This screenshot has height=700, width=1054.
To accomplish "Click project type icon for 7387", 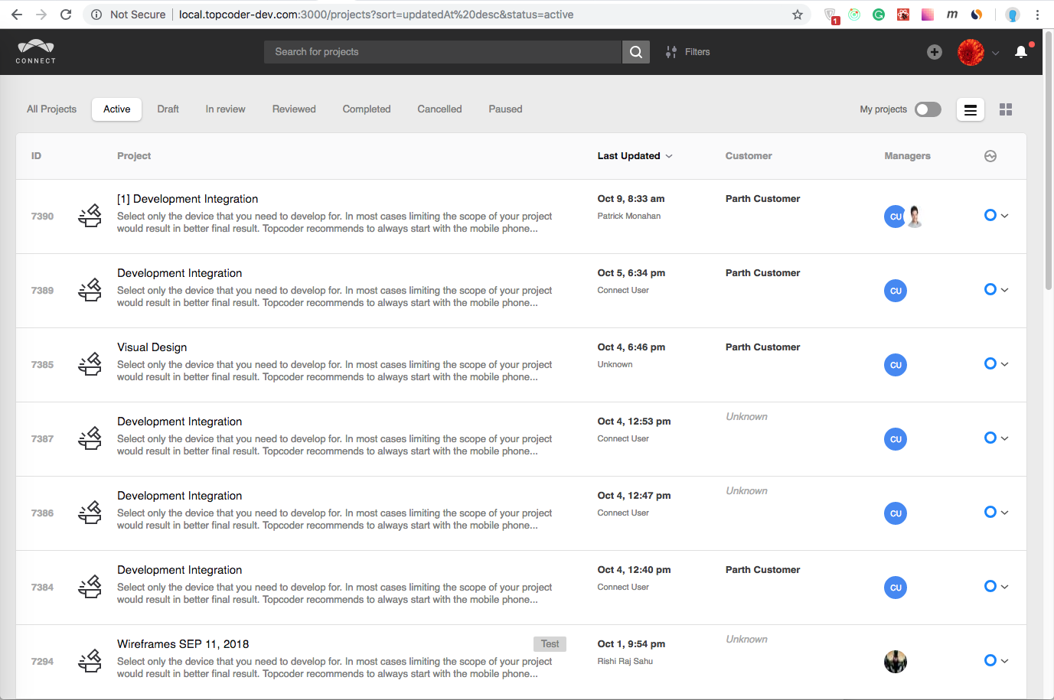I will (x=90, y=438).
